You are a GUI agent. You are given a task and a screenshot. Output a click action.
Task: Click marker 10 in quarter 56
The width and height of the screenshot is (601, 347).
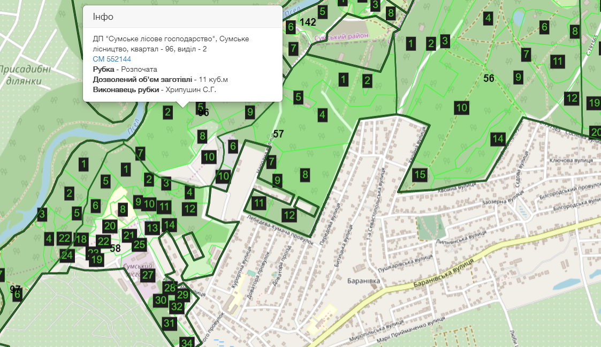click(x=461, y=108)
